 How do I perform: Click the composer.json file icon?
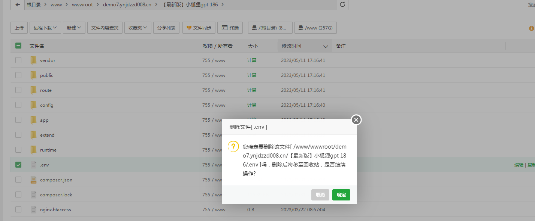33,180
